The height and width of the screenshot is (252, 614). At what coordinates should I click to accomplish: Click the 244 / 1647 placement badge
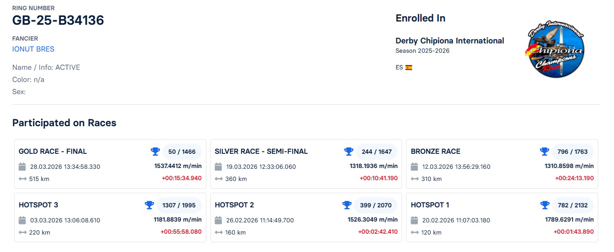tap(377, 151)
